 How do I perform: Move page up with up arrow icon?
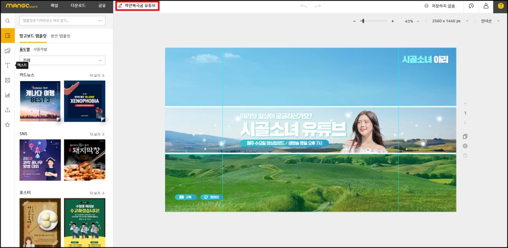[465, 104]
